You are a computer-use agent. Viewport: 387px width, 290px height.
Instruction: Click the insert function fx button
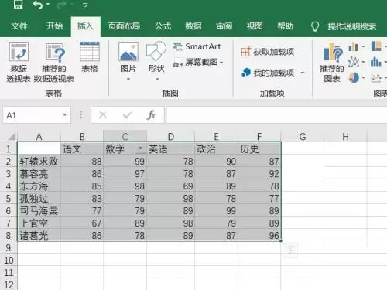pos(151,114)
